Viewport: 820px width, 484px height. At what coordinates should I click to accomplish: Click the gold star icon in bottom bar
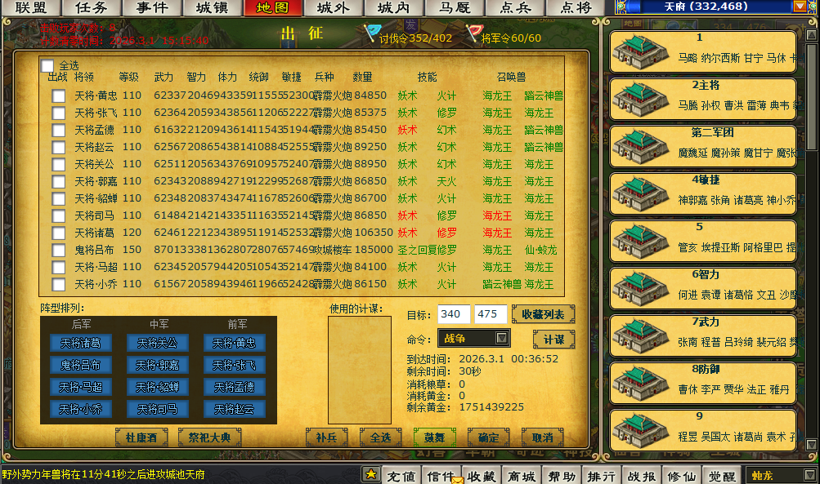pos(371,474)
